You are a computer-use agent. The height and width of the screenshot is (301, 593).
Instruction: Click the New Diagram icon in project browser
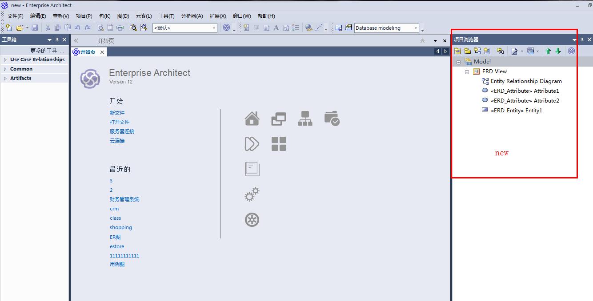(477, 51)
